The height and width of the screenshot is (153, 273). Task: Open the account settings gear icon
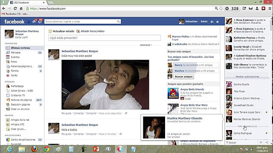(218, 22)
